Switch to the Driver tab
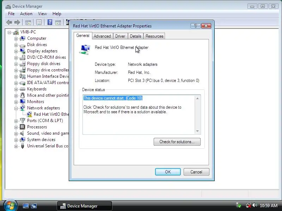282x211 pixels. (x=120, y=36)
